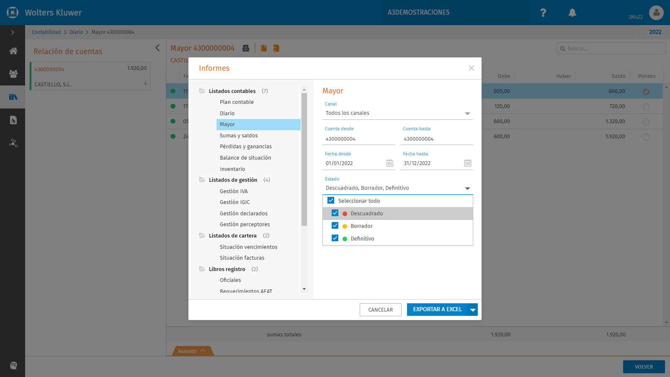Open the user profile avatar

[x=656, y=13]
